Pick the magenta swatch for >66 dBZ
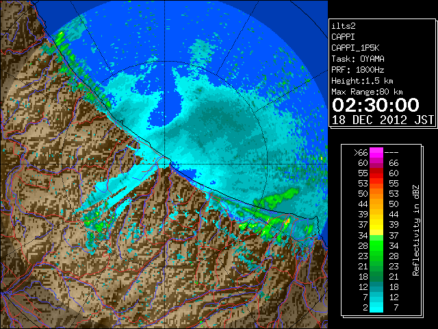The image size is (438, 329). (x=376, y=153)
